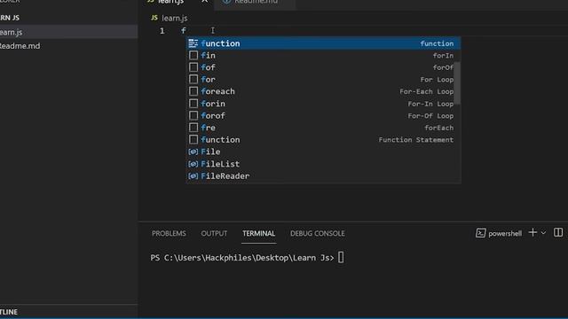Screen dimensions: 568x319
Task: Split the terminal pane
Action: pos(558,232)
